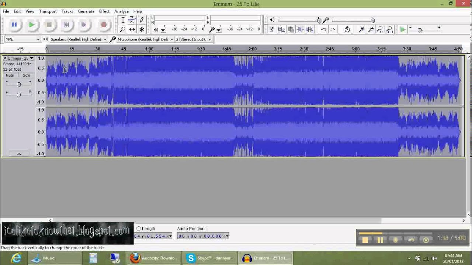This screenshot has height=265, width=472.
Task: Open the Tracks menu
Action: (x=67, y=11)
